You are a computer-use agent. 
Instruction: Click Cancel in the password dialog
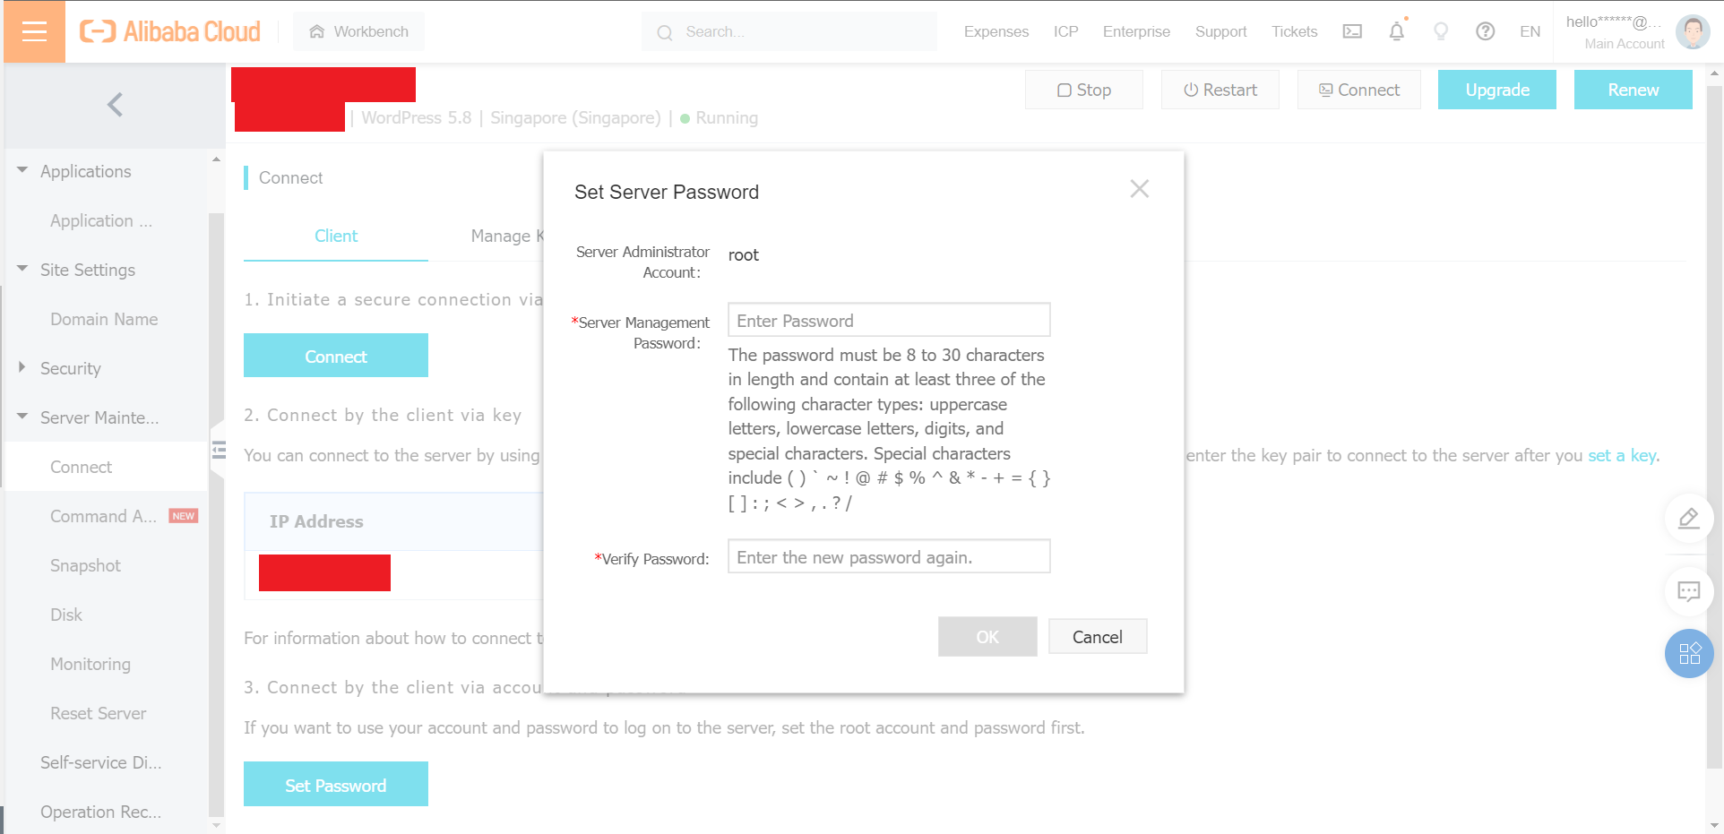click(x=1098, y=636)
